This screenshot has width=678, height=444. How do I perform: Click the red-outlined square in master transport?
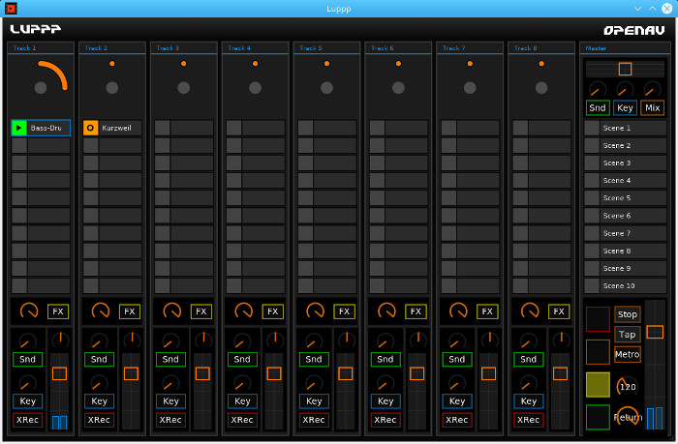tap(598, 319)
